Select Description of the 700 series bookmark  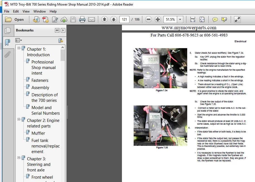(x=45, y=97)
